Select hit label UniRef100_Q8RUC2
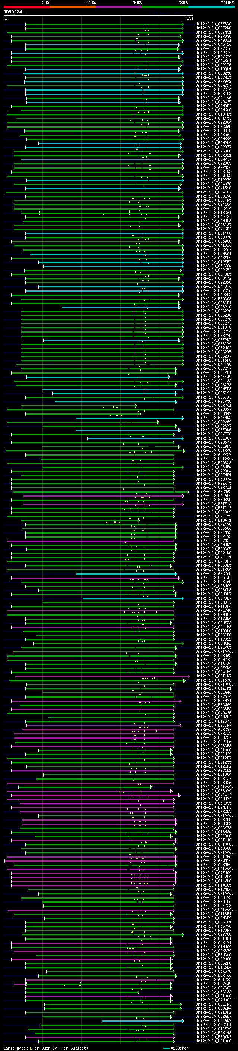 (213, 348)
